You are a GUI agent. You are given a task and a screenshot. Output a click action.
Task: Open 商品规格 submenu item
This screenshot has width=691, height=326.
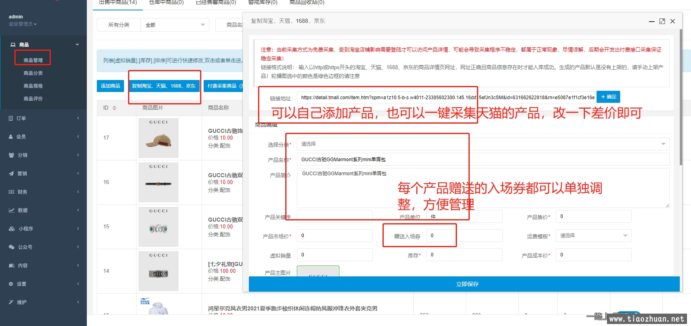point(33,86)
